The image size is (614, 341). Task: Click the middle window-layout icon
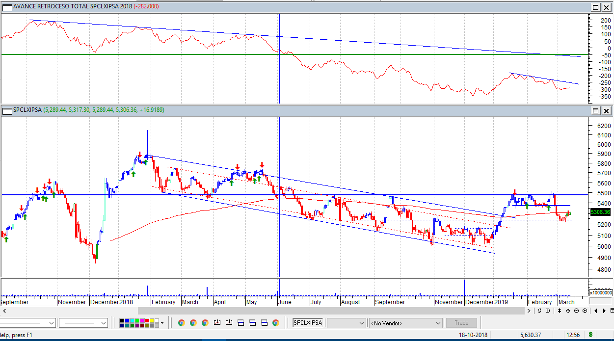(x=252, y=323)
